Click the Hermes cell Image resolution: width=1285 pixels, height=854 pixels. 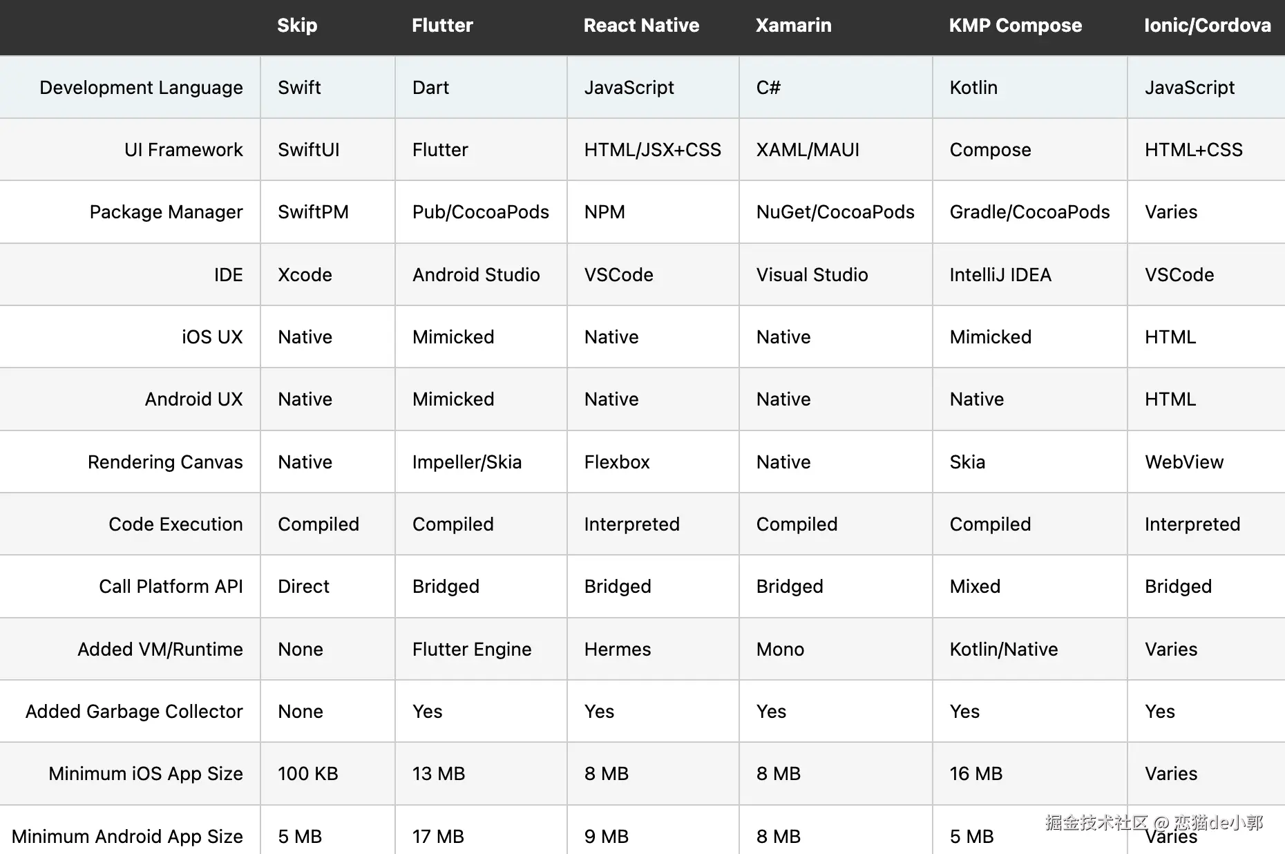[617, 649]
